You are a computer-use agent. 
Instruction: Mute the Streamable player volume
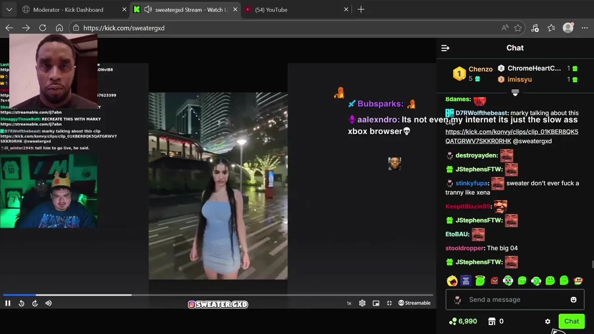point(48,303)
